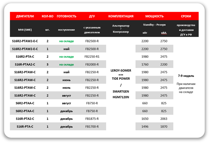The image size is (209, 144).
Task: Select the КОМПЛЕКТАЦИЯ column header
Action: coord(121,16)
